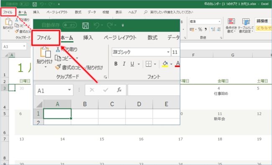272x165 pixels.
Task: Click the 仕事始め calendar cell
Action: click(221, 93)
